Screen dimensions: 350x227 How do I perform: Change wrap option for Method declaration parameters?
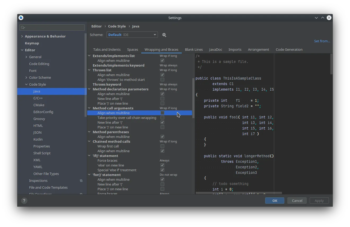[x=168, y=89]
